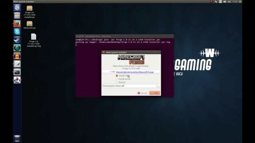Open the green globe browser launcher icon
Viewport: 255px width, 143px height.
[17, 48]
